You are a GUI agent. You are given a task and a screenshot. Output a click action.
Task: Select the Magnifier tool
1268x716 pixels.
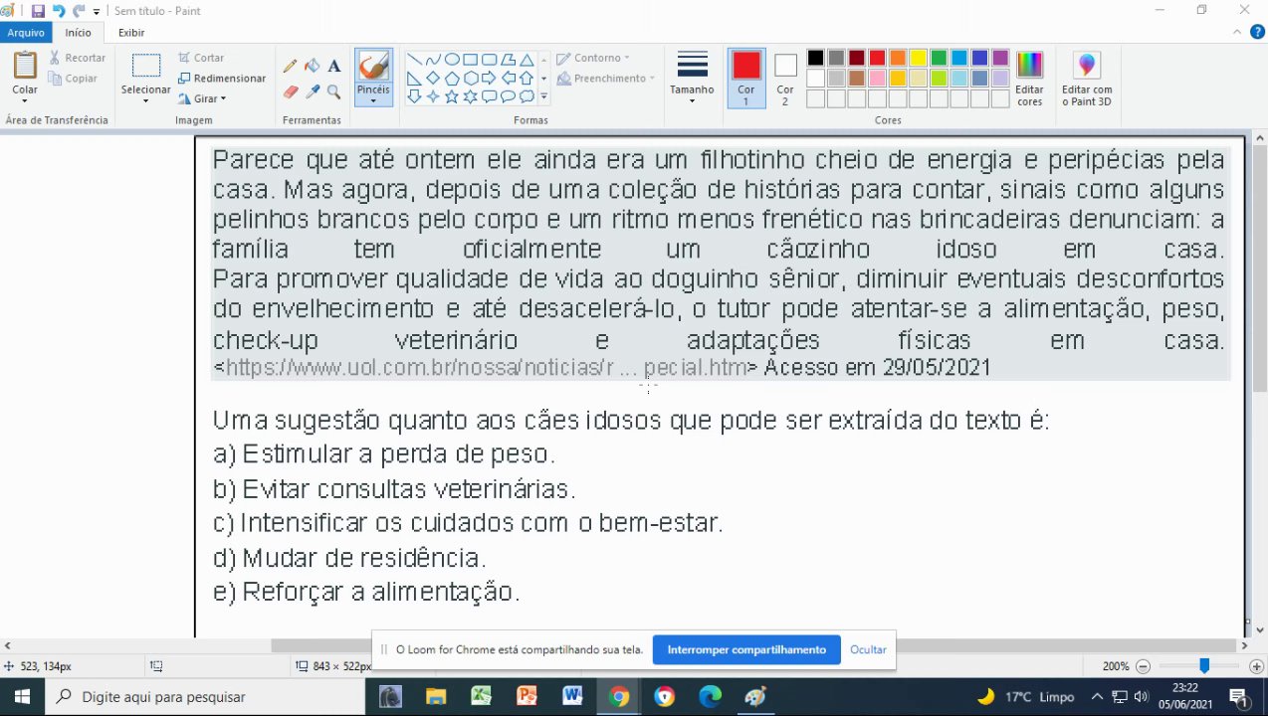click(334, 91)
